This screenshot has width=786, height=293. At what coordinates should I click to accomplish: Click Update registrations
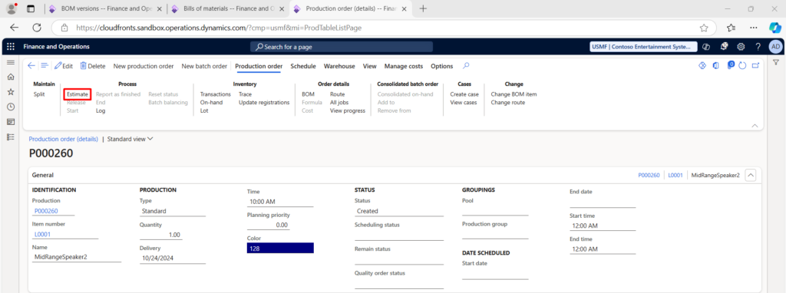pos(264,102)
